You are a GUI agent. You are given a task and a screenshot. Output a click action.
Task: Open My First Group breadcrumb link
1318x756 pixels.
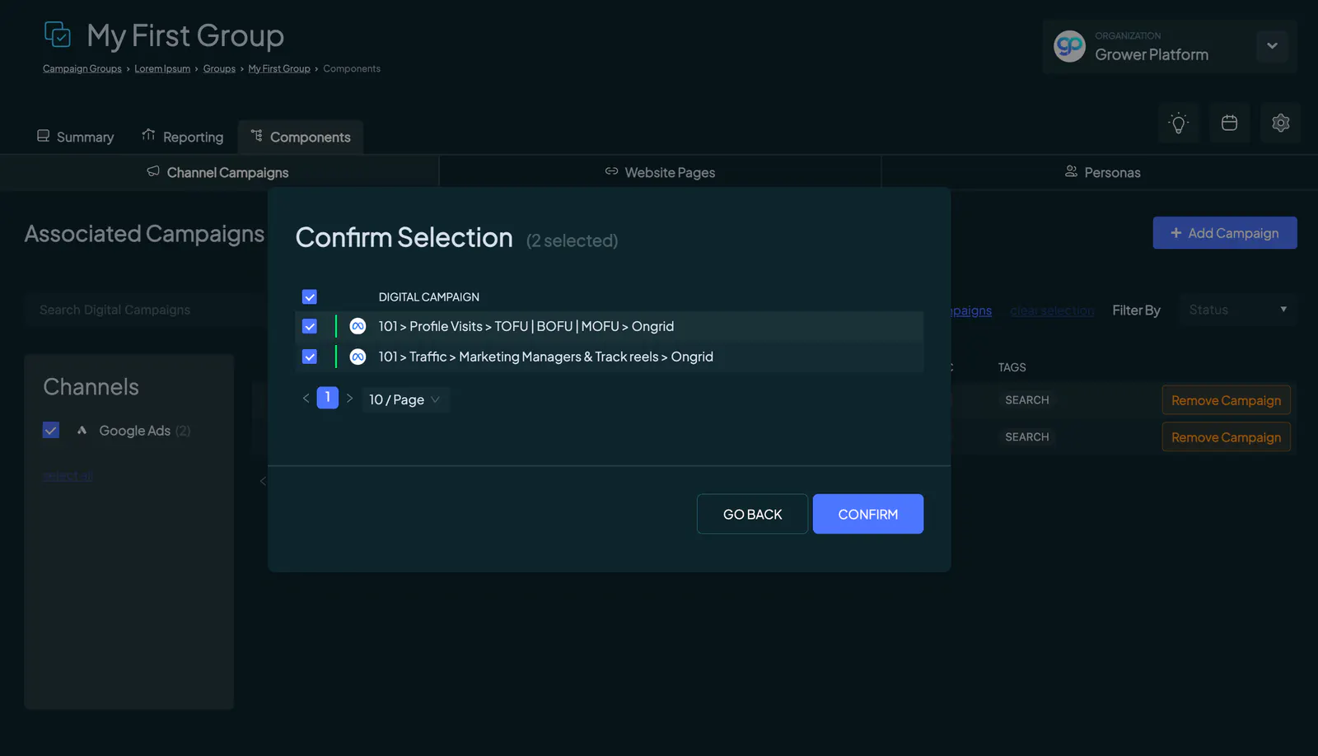click(x=279, y=68)
